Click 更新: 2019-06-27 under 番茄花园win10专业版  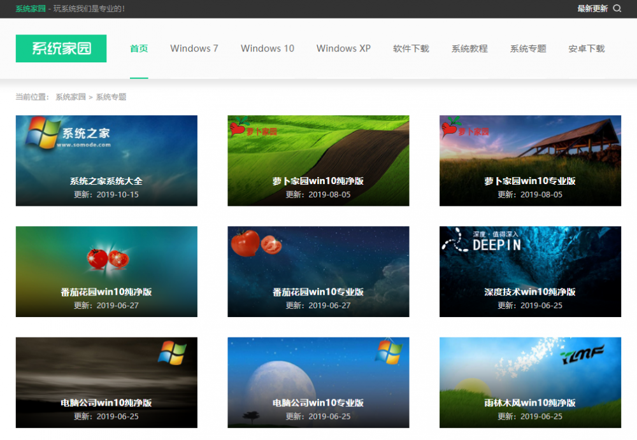click(318, 306)
